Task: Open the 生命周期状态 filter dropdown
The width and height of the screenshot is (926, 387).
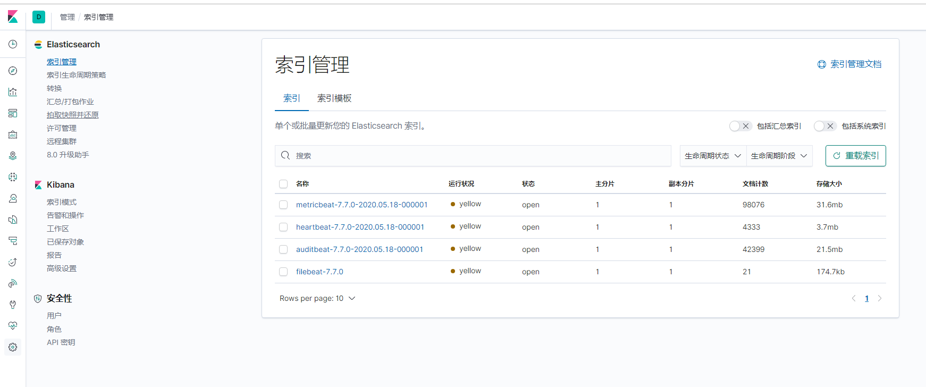Action: [713, 156]
